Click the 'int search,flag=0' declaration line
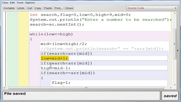181x102 pixels. point(80,15)
